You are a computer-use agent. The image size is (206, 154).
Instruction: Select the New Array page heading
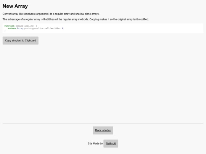15,6
